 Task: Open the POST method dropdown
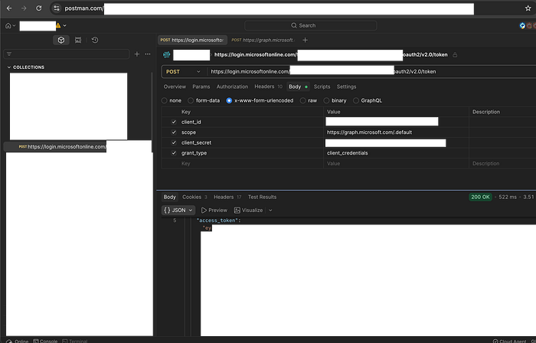coord(184,72)
